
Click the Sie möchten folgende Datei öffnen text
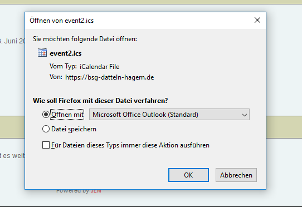click(85, 39)
